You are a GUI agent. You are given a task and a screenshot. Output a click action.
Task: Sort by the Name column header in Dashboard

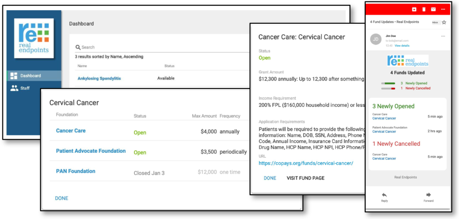tap(82, 66)
